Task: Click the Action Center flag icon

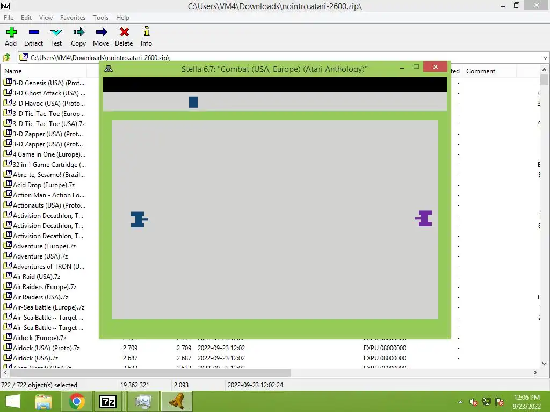Action: (x=500, y=402)
